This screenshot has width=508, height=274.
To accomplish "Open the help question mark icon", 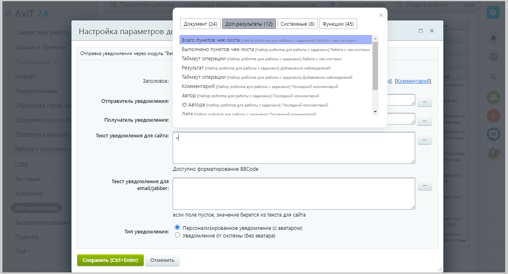I will pos(493,12).
